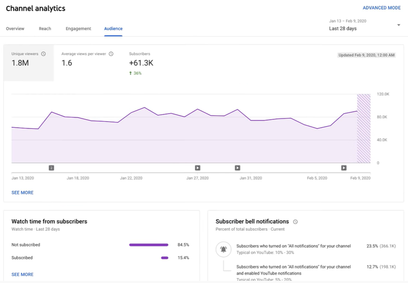Switch to the Overview tab
The width and height of the screenshot is (408, 283).
(x=15, y=28)
